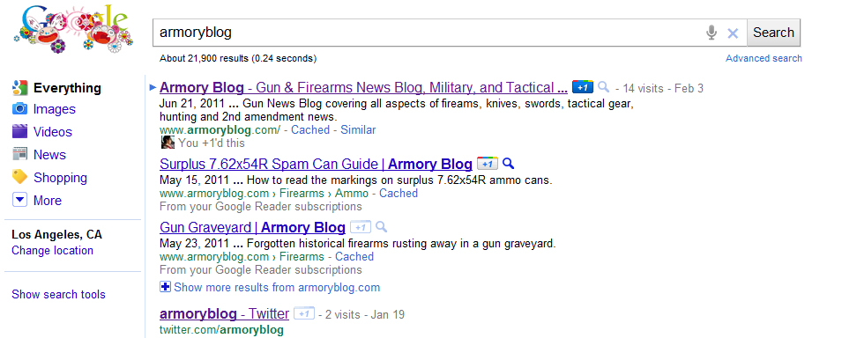Click '2 visits - Jan 19' text
The image size is (857, 338).
pyautogui.click(x=364, y=314)
